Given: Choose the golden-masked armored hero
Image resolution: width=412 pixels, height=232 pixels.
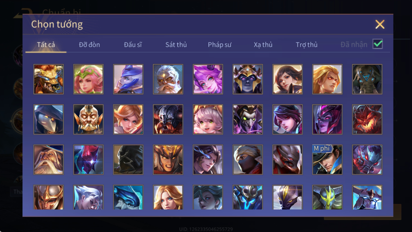Looking at the screenshot, I should point(88,120).
